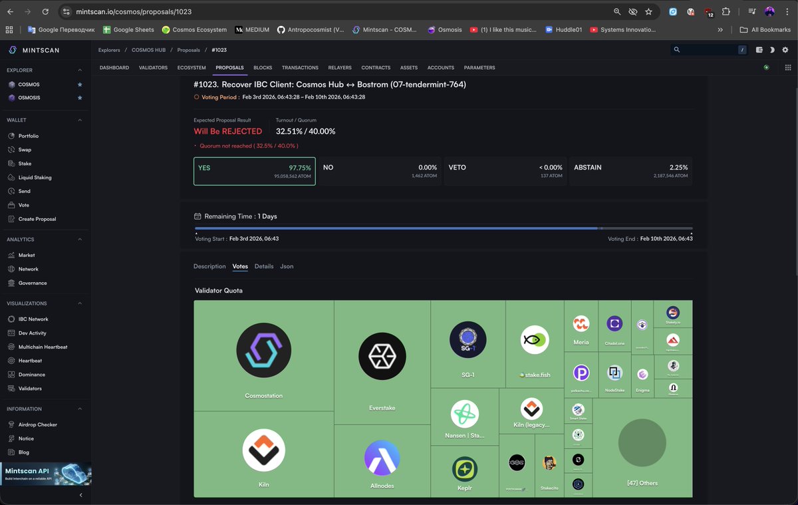Viewport: 798px width, 505px height.
Task: Open the VALIDATORS tab
Action: [x=153, y=68]
